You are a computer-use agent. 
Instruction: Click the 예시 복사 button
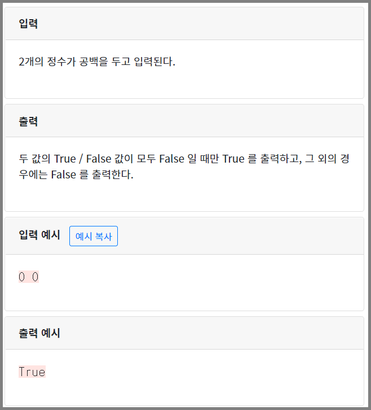coord(94,236)
